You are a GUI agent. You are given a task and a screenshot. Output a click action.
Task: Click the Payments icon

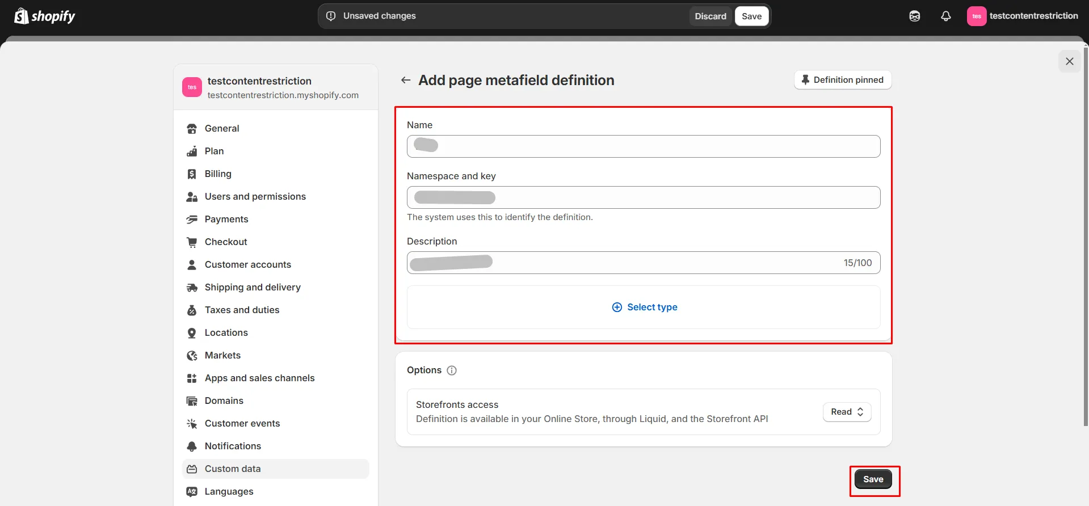pos(192,220)
